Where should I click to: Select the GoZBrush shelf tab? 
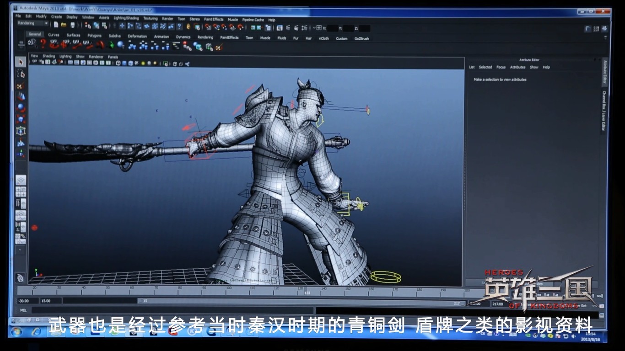point(361,39)
